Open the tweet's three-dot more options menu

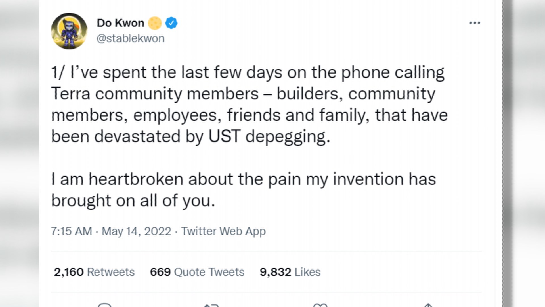[475, 23]
